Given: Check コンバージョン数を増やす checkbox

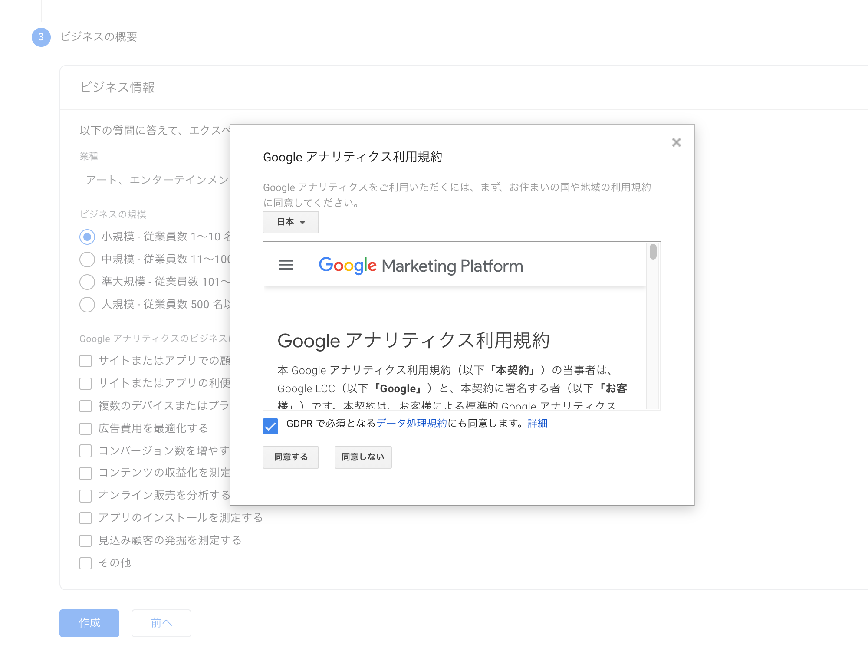Looking at the screenshot, I should (85, 451).
